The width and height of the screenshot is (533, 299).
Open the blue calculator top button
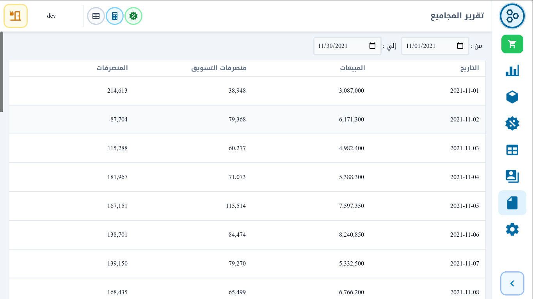(115, 16)
